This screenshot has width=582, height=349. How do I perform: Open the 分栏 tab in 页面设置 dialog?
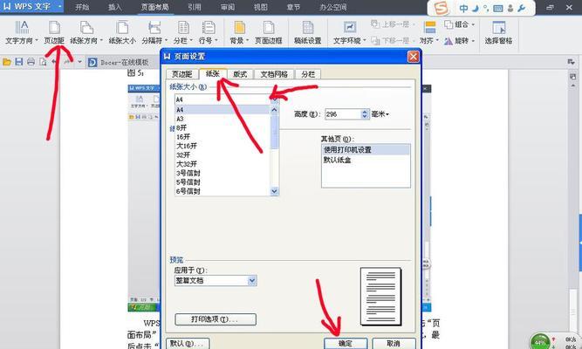pyautogui.click(x=308, y=74)
